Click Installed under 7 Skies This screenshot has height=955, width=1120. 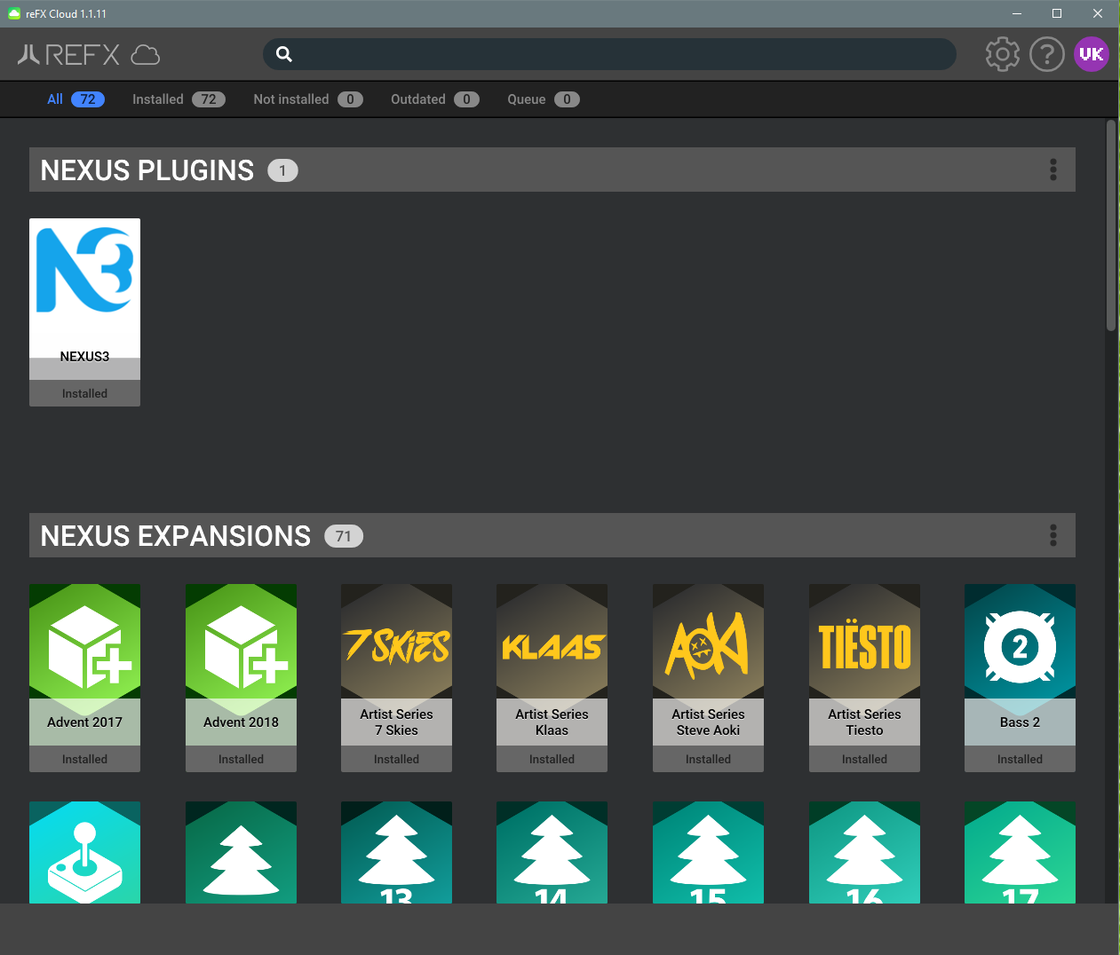coord(396,759)
